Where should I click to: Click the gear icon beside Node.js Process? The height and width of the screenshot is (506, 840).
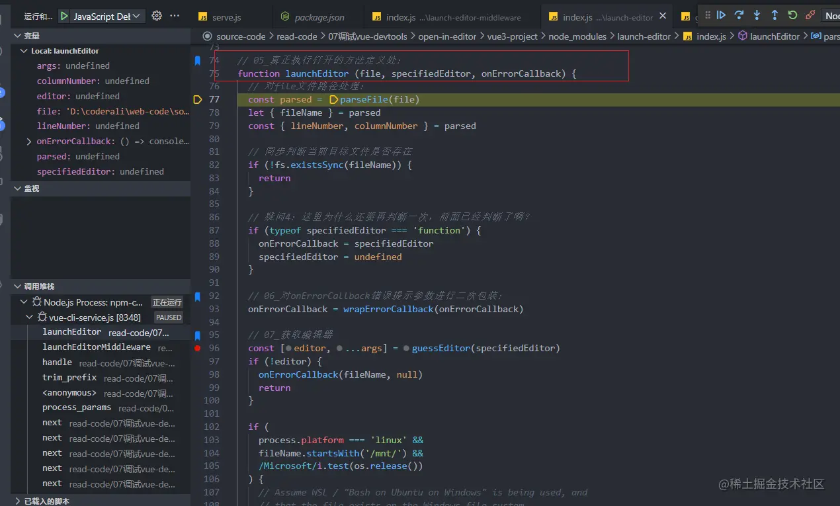(37, 302)
